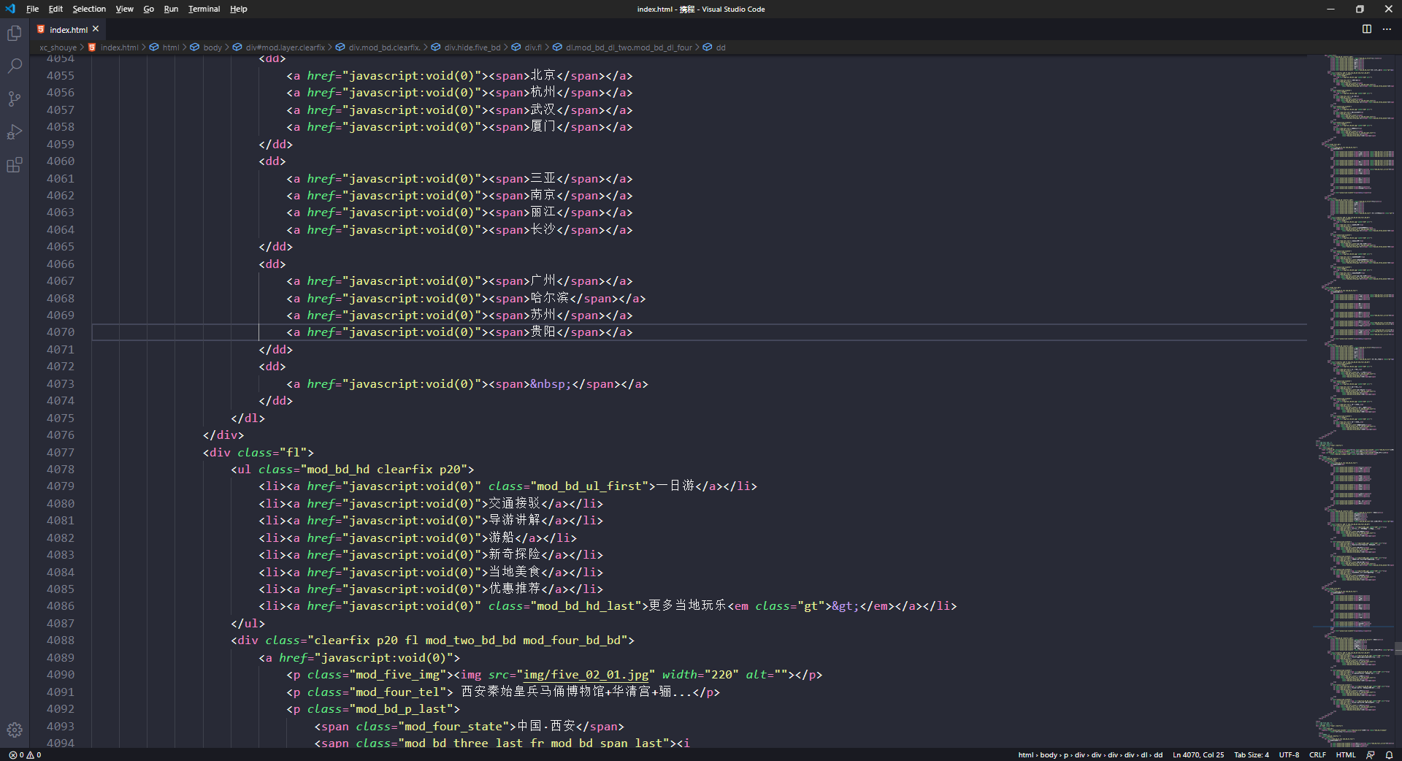Image resolution: width=1402 pixels, height=761 pixels.
Task: Open the Manage gear at sidebar bottom
Action: coord(15,730)
